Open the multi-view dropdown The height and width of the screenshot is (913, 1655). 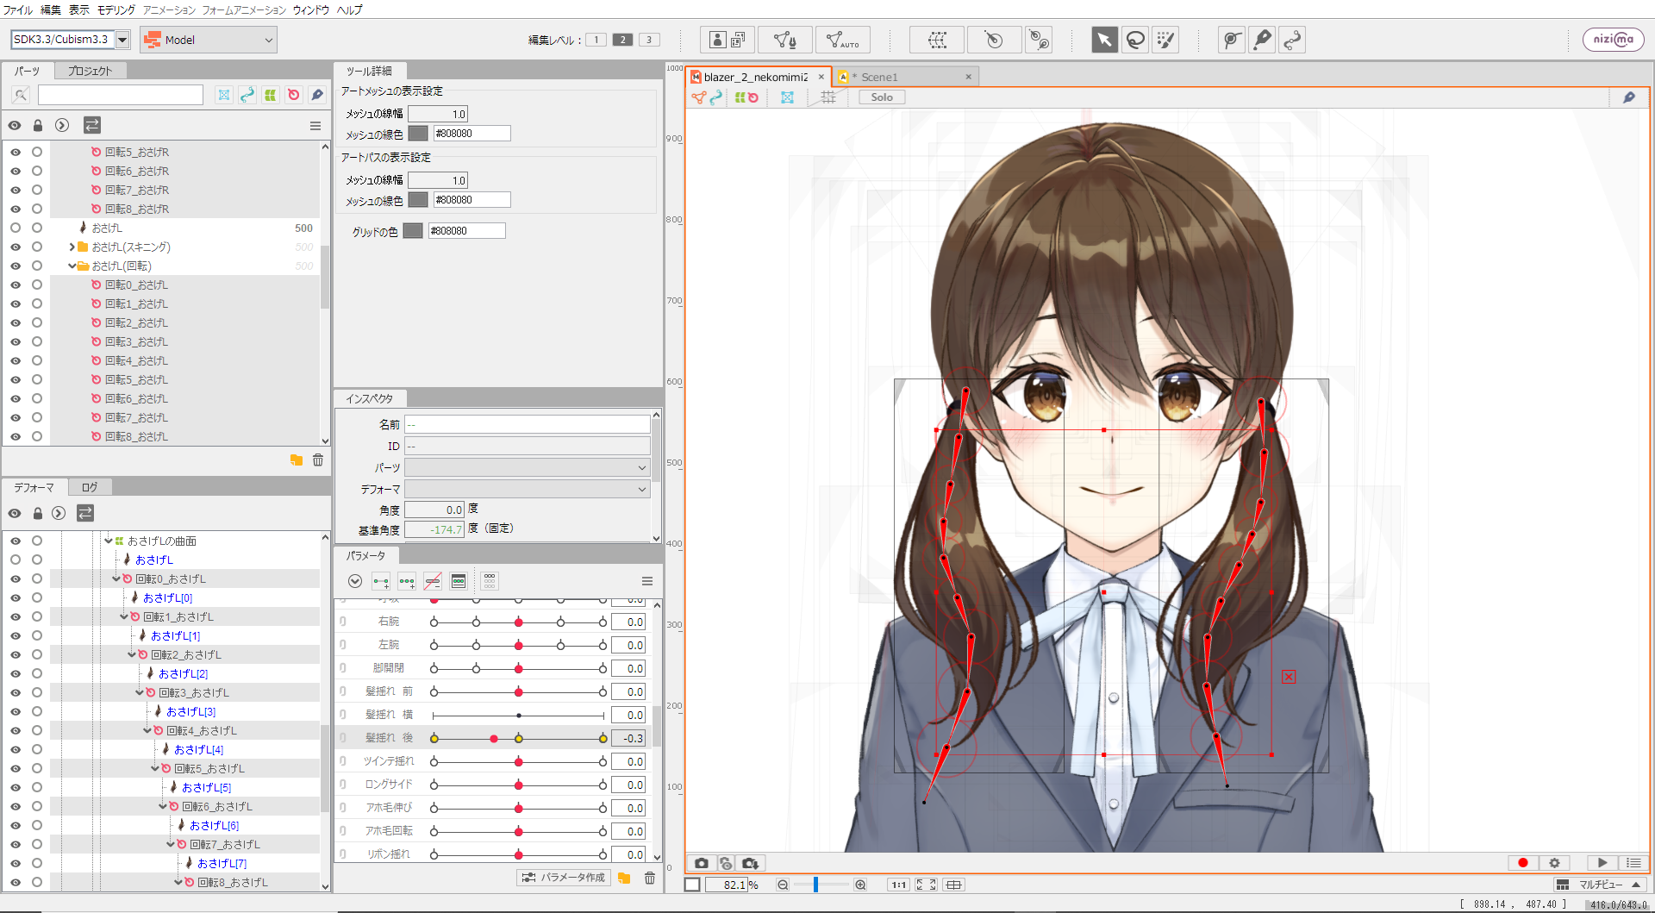(1600, 885)
